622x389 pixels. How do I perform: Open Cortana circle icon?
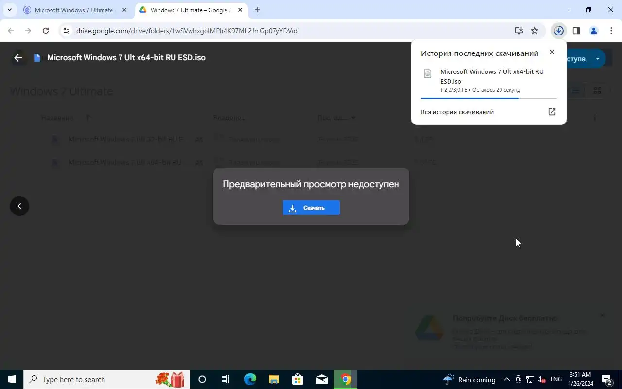[202, 379]
